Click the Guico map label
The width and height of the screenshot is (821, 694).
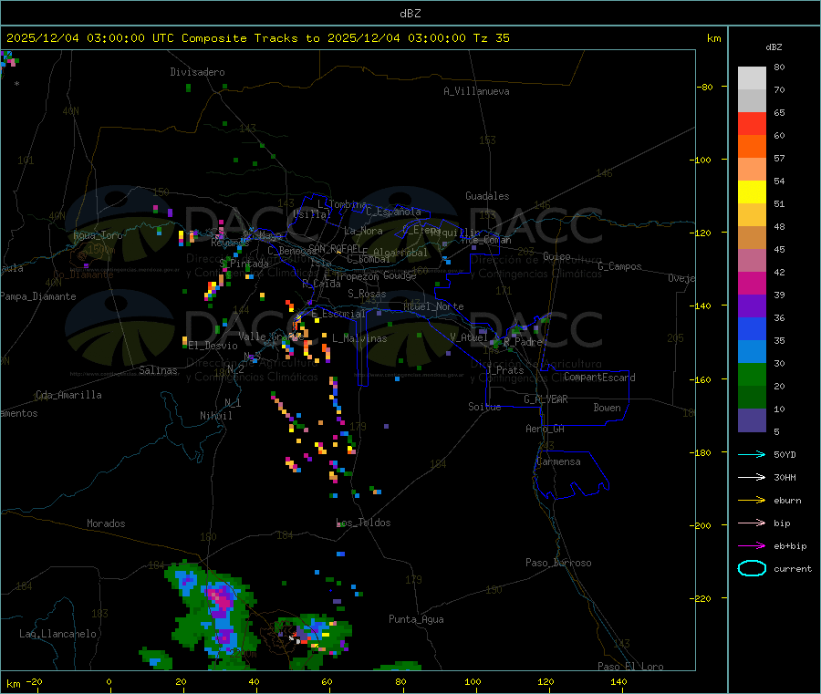tap(556, 256)
